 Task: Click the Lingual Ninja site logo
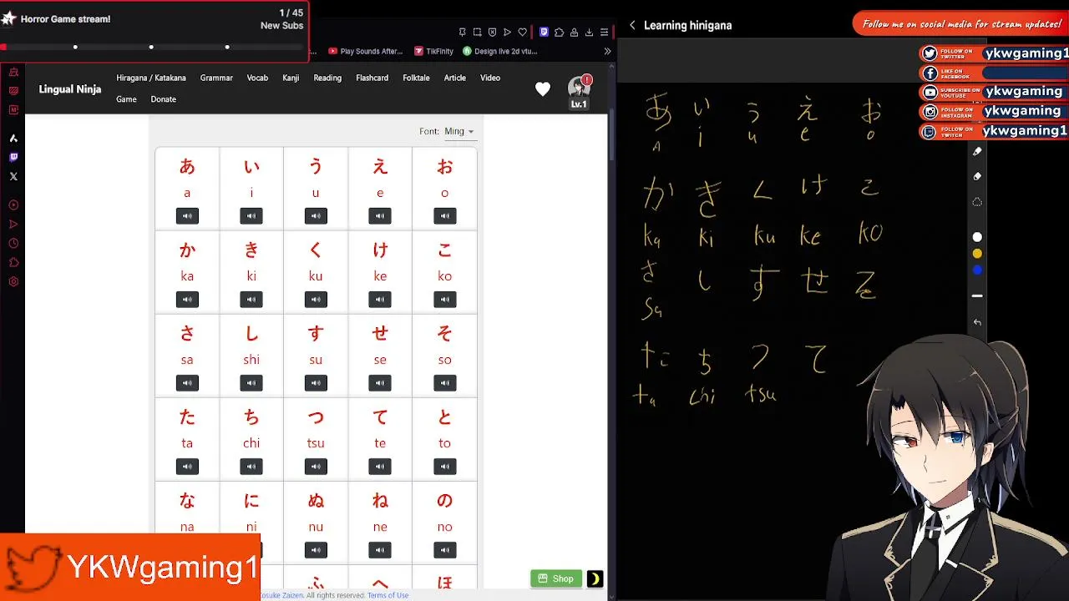[x=70, y=89]
